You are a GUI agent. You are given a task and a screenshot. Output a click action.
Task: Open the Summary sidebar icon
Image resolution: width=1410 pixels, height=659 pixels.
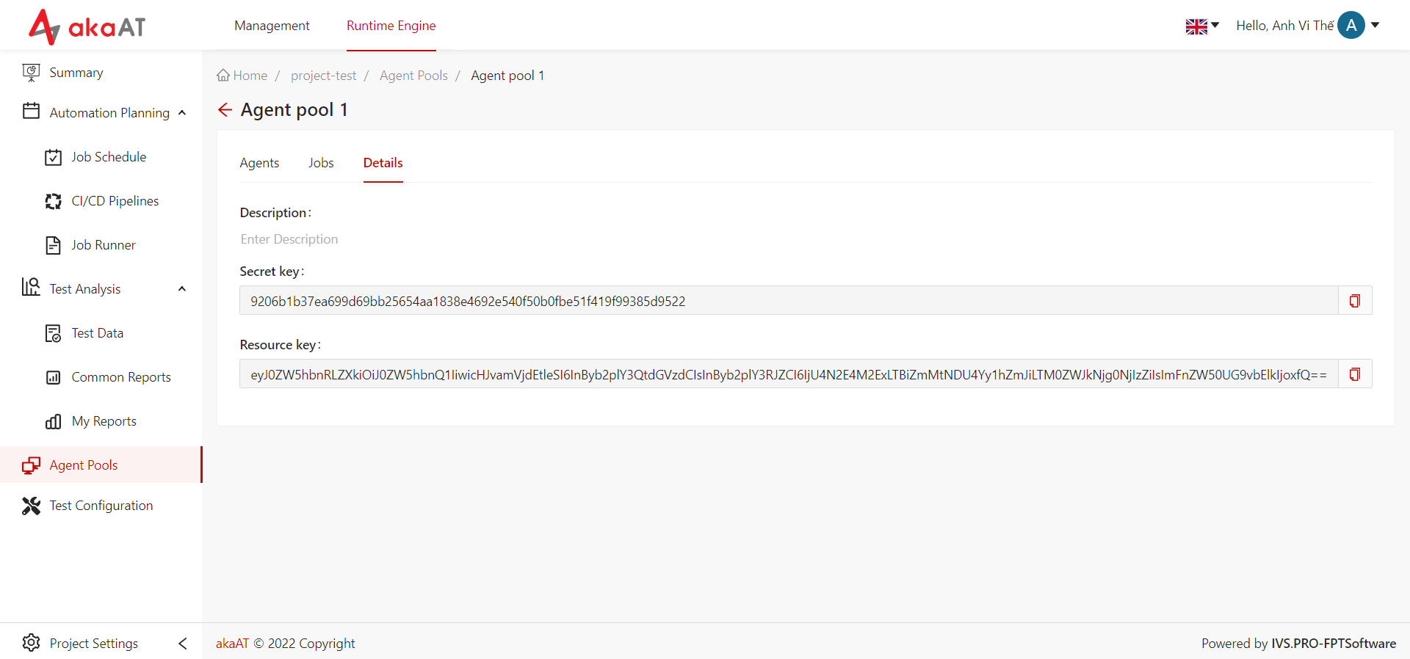point(31,73)
